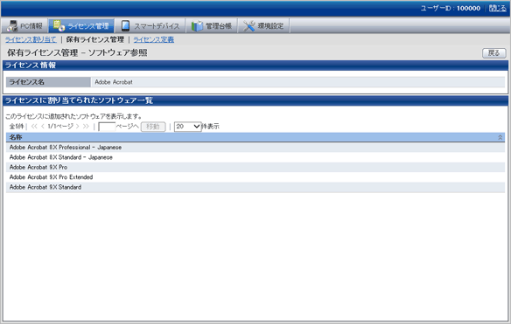
Task: Focus the page number input field
Action: (107, 127)
